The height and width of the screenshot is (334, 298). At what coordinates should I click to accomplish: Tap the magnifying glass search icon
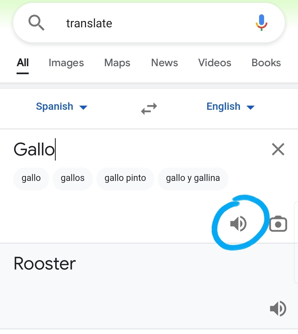36,23
